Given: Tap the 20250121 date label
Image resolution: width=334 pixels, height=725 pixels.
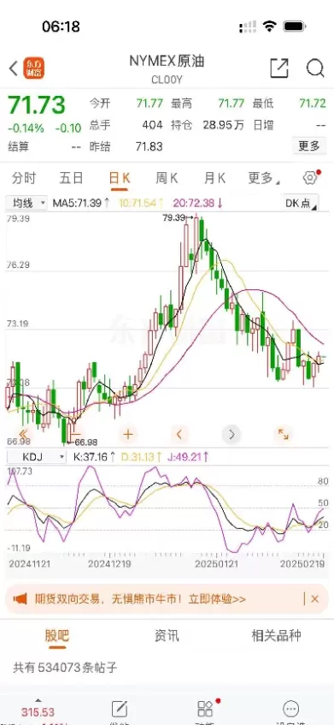Looking at the screenshot, I should click(216, 564).
